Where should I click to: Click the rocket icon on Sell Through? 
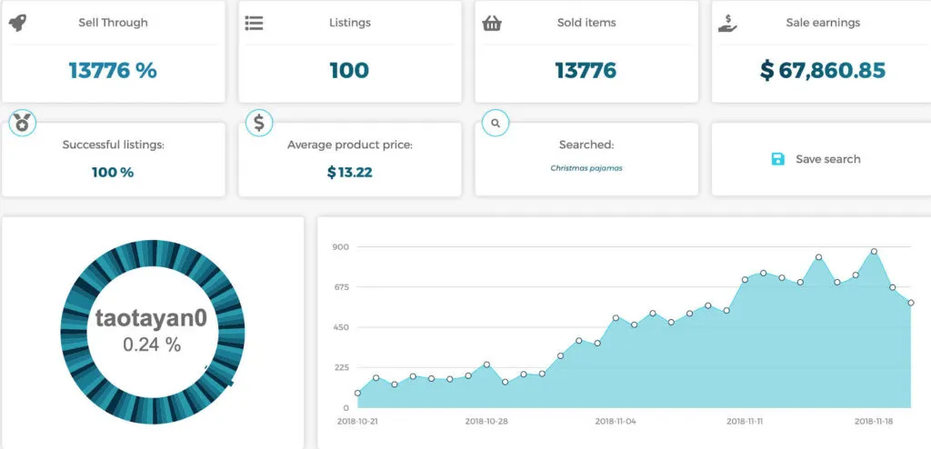point(17,23)
